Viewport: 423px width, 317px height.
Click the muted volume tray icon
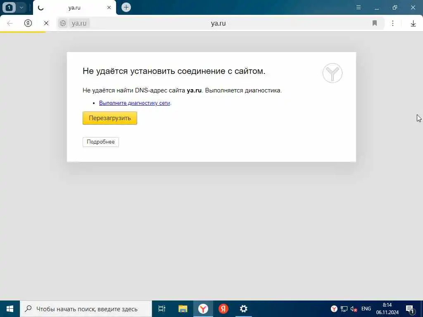354,309
